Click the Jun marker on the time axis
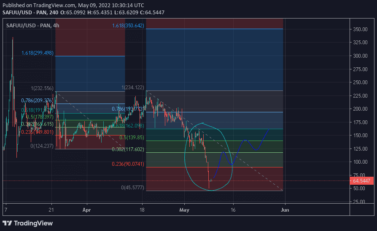377x231 pixels. tap(285, 209)
